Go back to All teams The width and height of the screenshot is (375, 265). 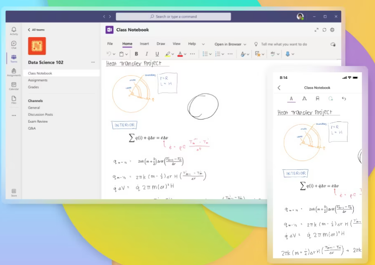click(36, 30)
